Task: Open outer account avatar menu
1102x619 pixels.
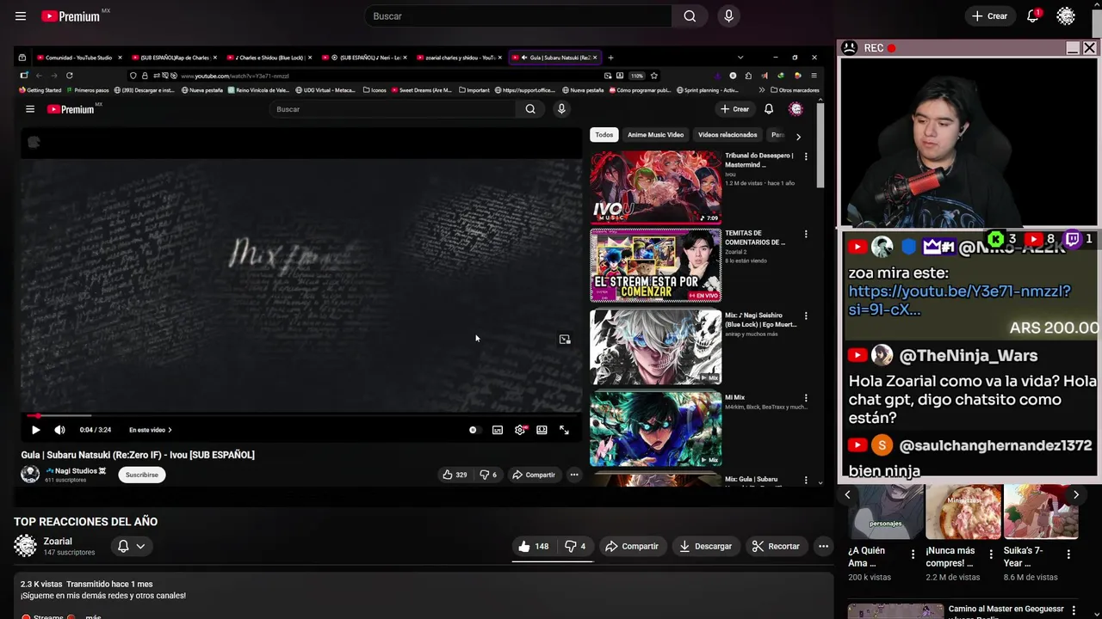Action: [1066, 16]
